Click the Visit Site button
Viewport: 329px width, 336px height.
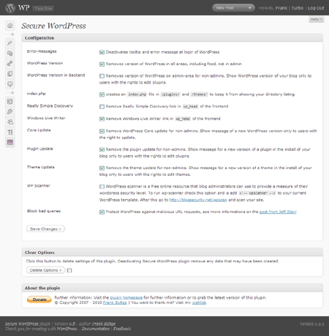[43, 9]
